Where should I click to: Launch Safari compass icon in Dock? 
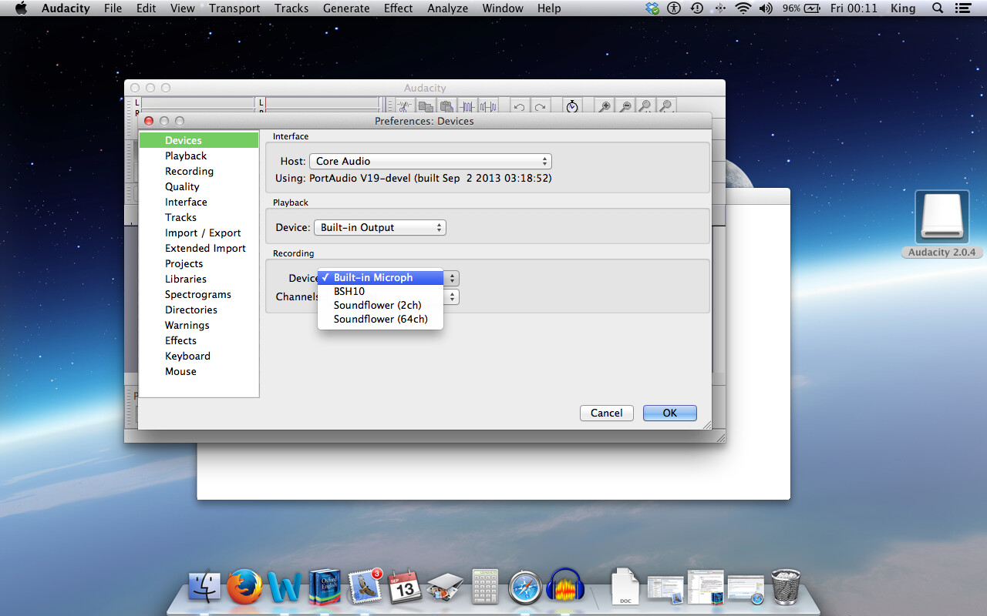pyautogui.click(x=525, y=588)
